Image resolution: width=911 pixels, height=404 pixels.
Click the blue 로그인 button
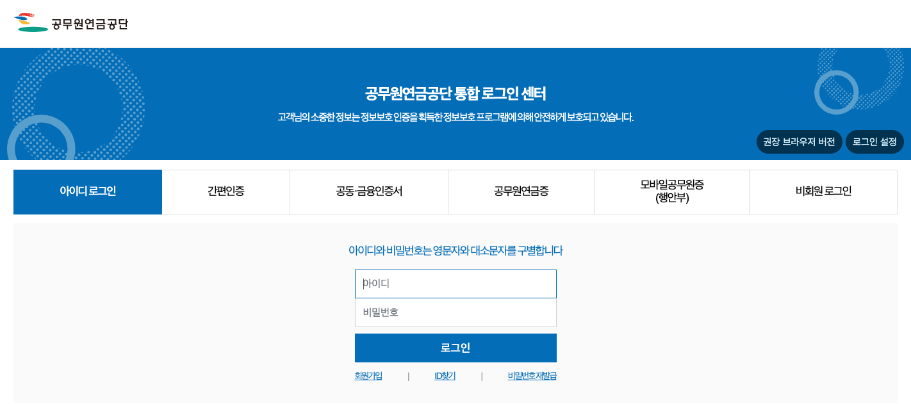point(455,348)
